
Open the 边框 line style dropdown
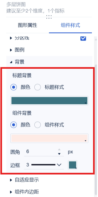(x=44, y=165)
